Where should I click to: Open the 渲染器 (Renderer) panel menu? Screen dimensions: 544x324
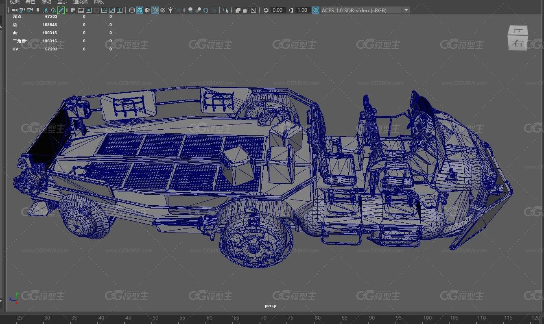(x=81, y=2)
